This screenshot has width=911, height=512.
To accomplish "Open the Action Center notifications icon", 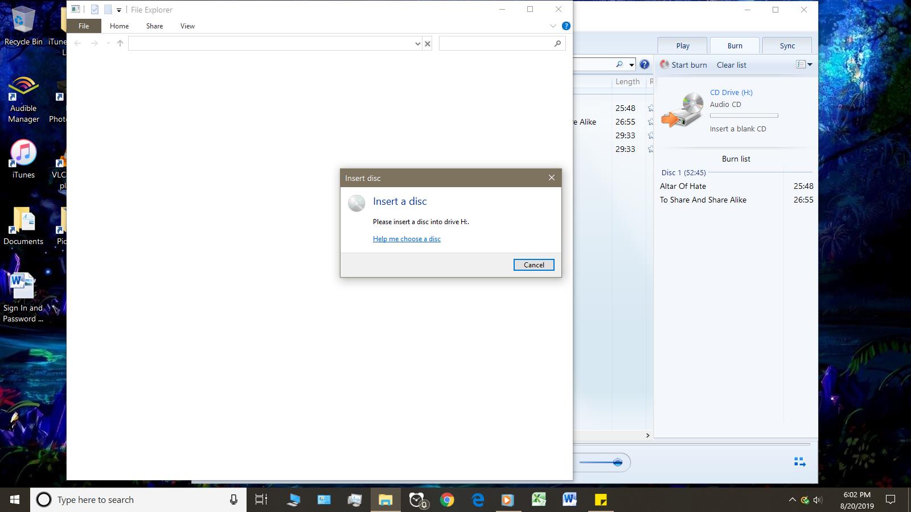I will pos(891,499).
